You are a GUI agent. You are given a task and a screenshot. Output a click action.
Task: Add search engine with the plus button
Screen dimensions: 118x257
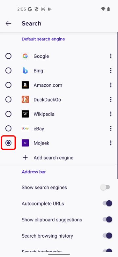(x=25, y=157)
